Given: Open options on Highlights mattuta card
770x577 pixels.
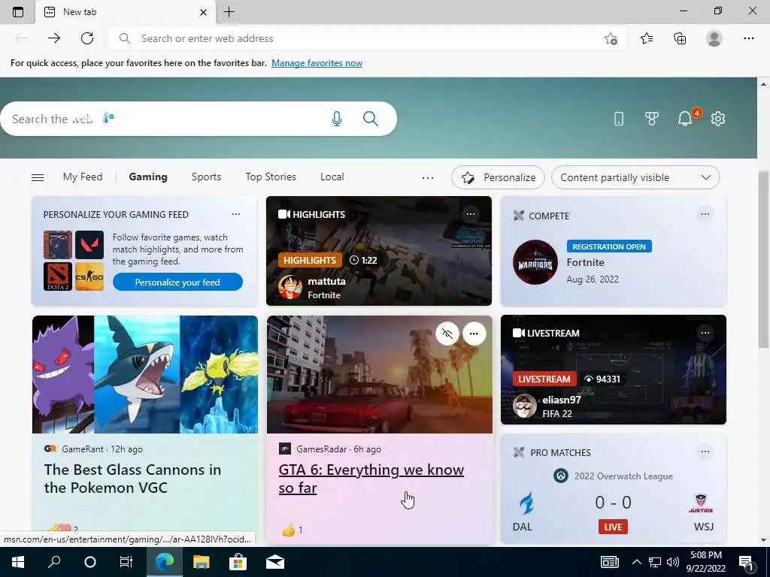Looking at the screenshot, I should [471, 214].
